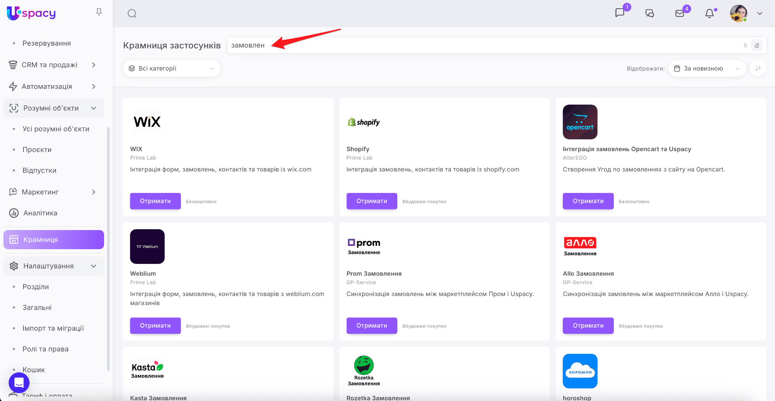Screen dimensions: 775x401
Task: Open Інтеграція замовлень Opencart та Uspacy title
Action: tap(627, 149)
